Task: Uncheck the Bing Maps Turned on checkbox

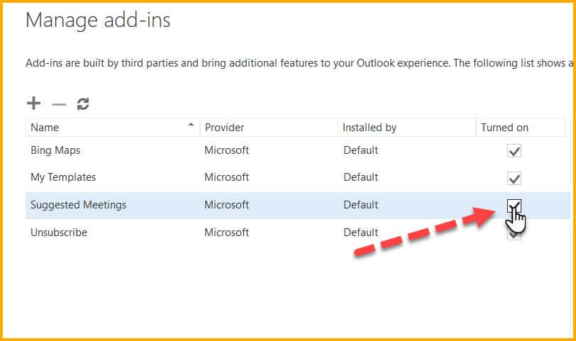Action: coord(515,151)
